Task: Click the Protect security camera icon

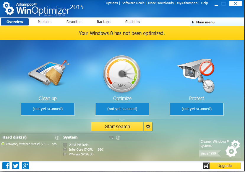Action: [196, 76]
